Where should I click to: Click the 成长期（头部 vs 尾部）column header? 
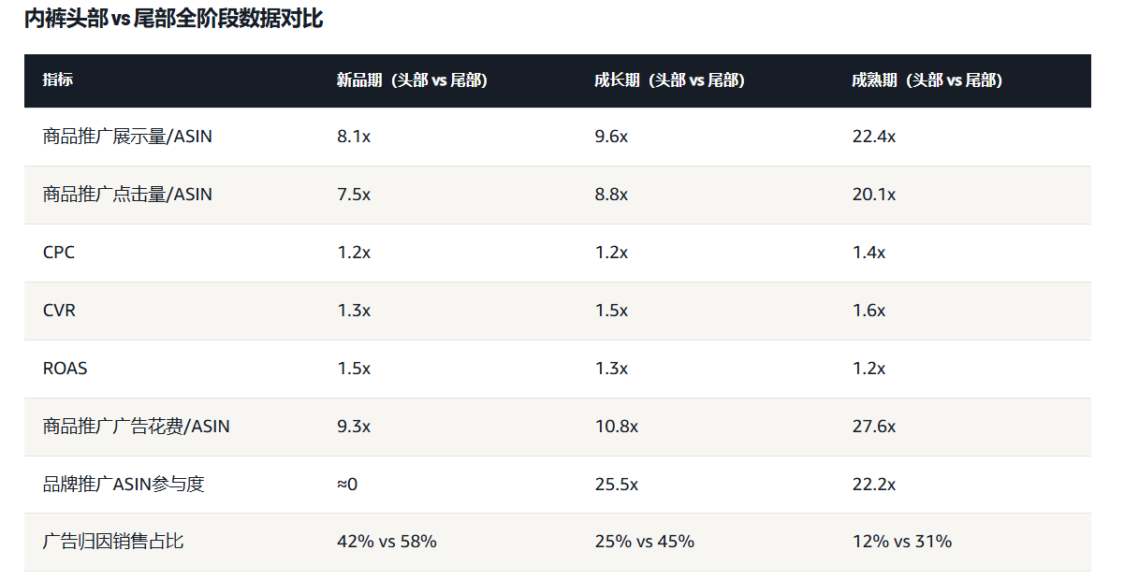(x=669, y=80)
